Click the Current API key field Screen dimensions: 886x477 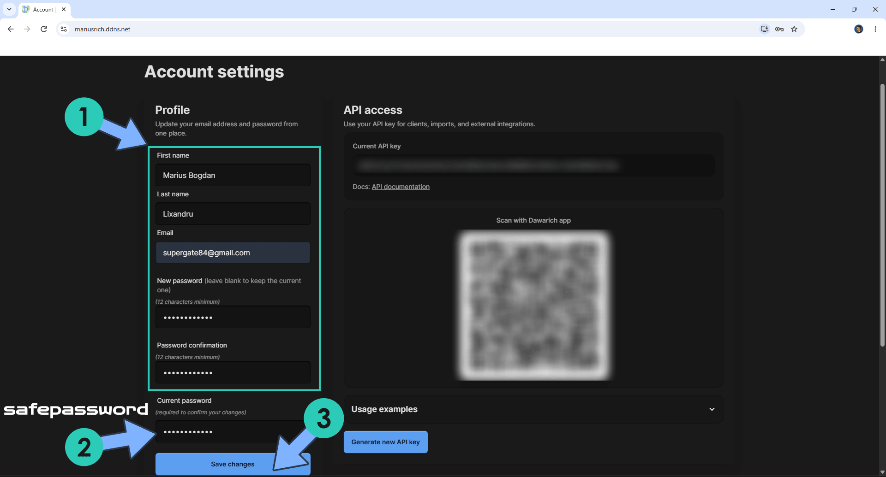pyautogui.click(x=534, y=165)
